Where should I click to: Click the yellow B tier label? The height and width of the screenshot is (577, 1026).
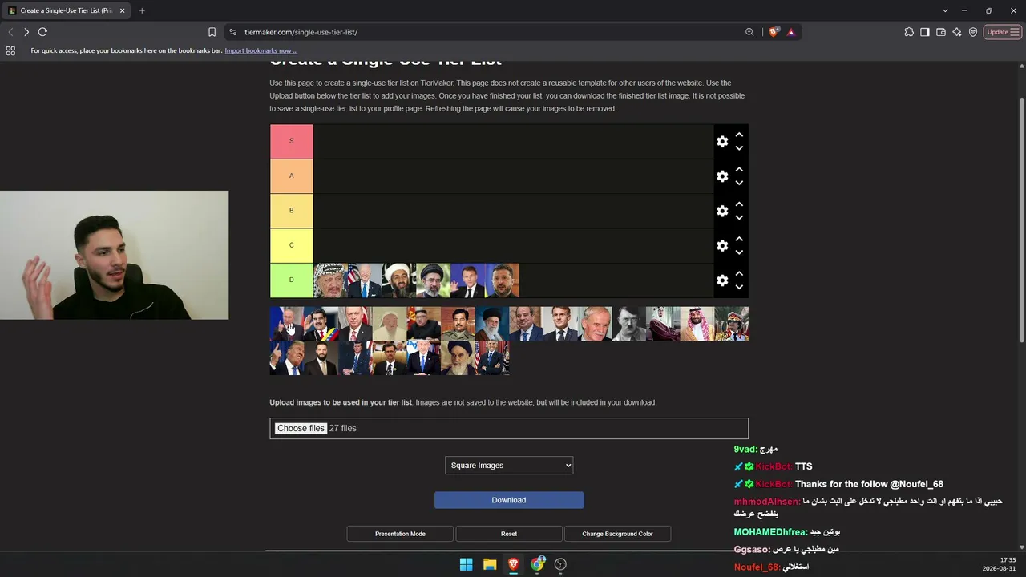[291, 211]
